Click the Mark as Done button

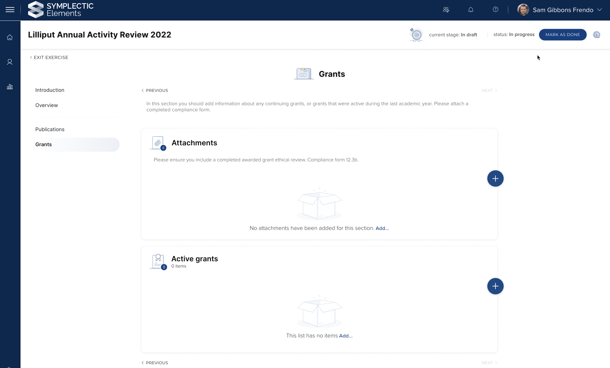click(x=562, y=35)
